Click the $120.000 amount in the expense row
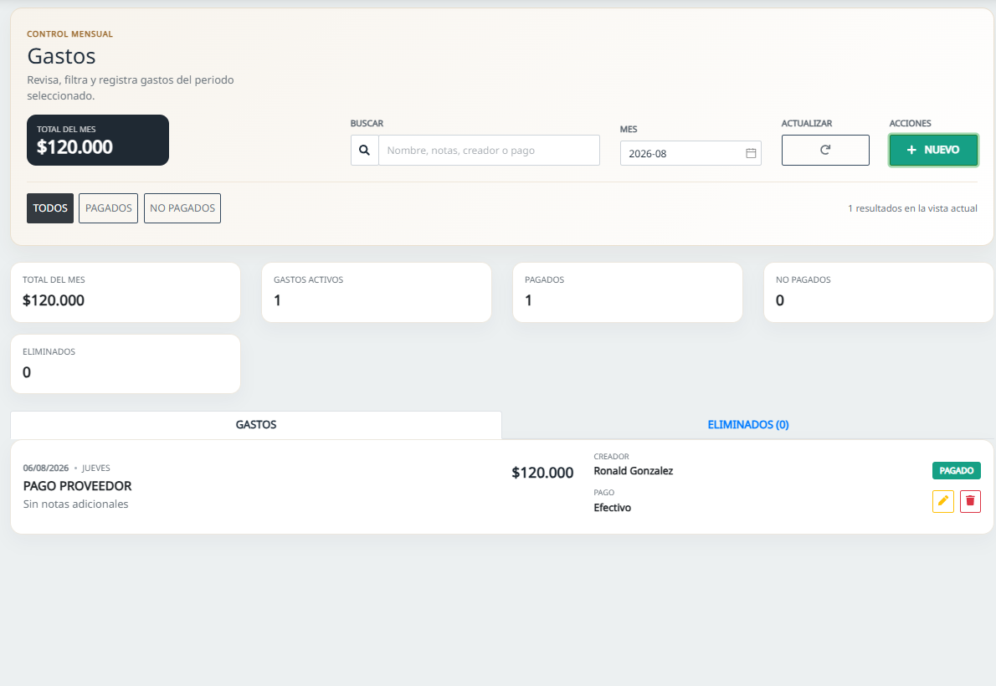 click(542, 473)
